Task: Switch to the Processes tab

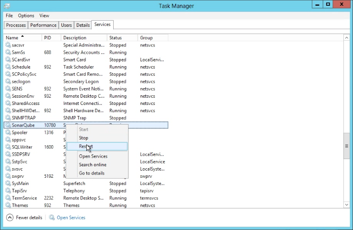Action: [x=16, y=25]
